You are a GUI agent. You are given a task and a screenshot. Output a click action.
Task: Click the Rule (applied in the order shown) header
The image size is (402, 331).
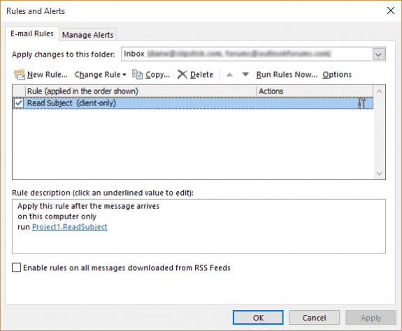tap(141, 91)
